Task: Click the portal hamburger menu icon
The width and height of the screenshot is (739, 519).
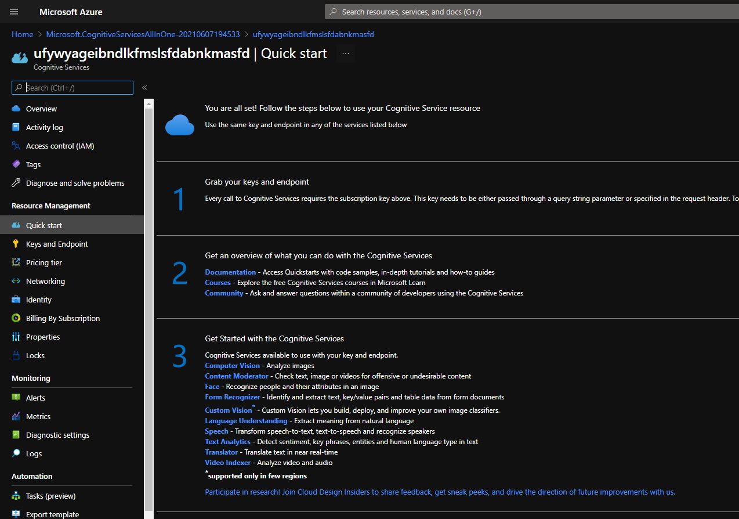Action: [x=13, y=12]
